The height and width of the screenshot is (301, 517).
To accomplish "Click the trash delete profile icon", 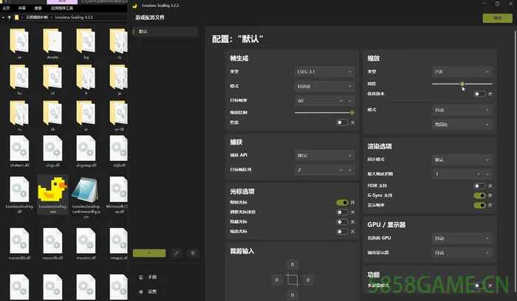I will coord(193,253).
